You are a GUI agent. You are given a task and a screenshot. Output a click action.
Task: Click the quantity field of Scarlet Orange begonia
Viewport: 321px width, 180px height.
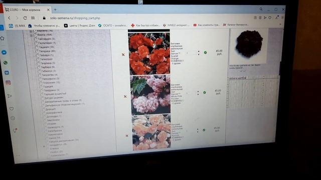tap(191, 53)
